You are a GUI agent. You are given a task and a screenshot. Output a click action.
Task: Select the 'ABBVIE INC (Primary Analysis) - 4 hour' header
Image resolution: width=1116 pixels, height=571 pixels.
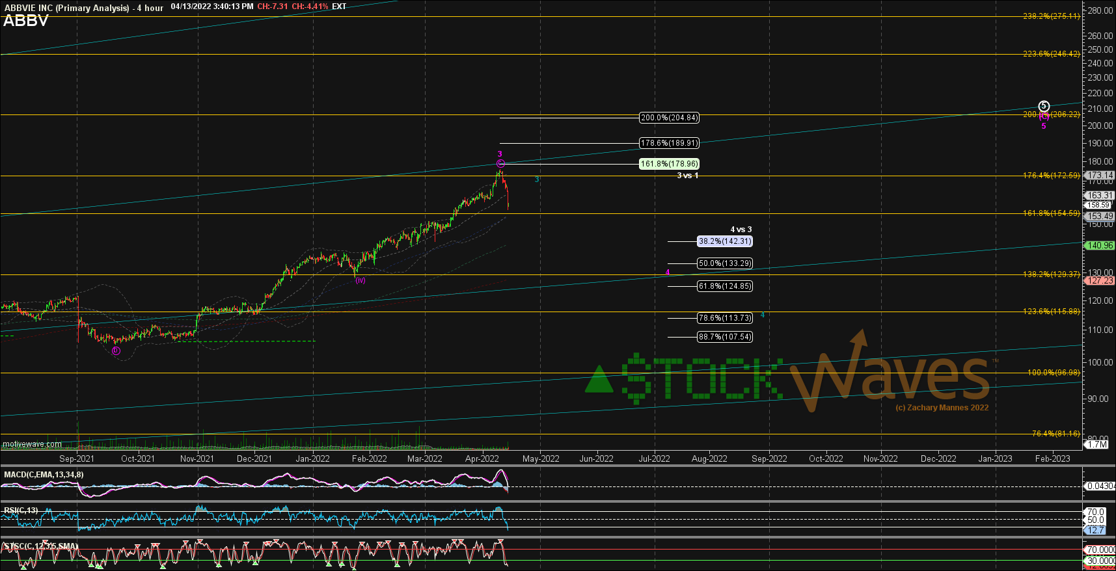pyautogui.click(x=83, y=8)
